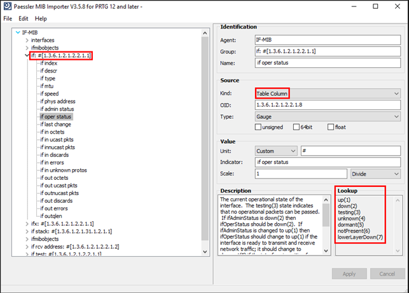Select the if type tree item

(48, 78)
